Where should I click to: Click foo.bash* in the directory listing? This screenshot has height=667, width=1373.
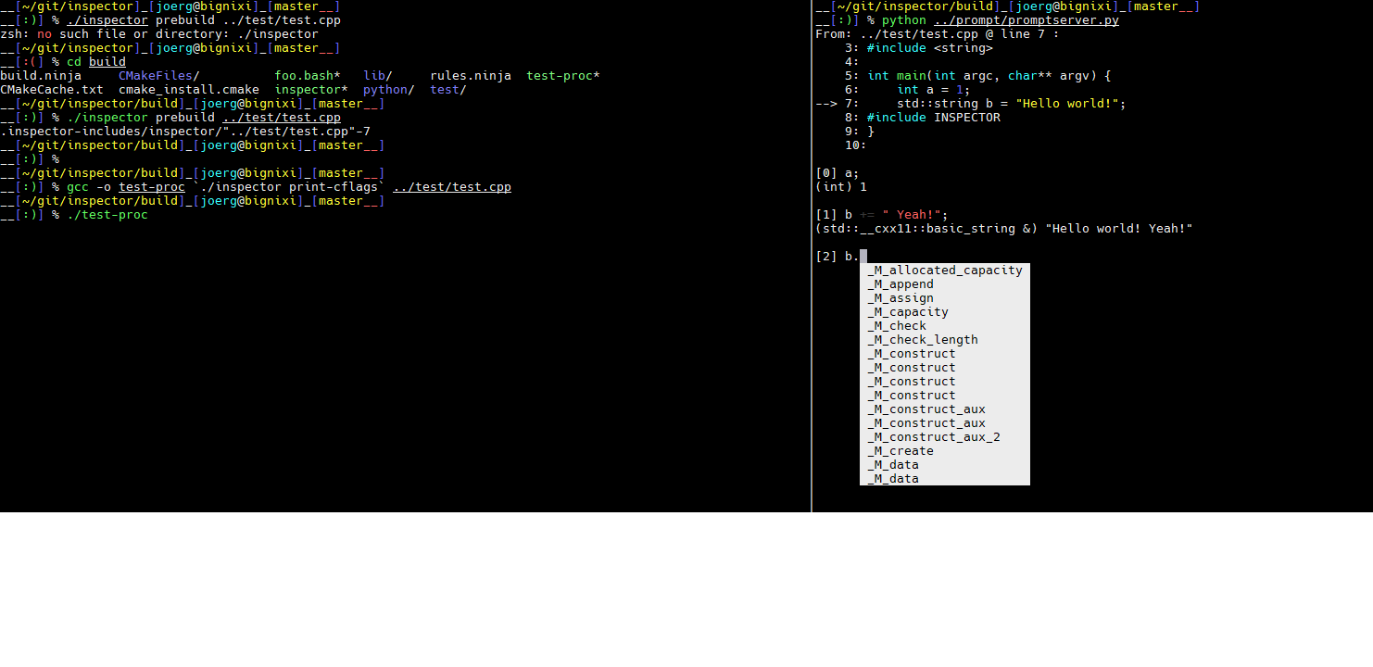(x=308, y=76)
